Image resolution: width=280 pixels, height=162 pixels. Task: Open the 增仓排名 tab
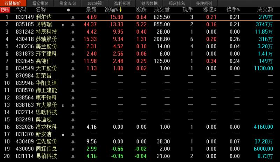tap(40, 3)
